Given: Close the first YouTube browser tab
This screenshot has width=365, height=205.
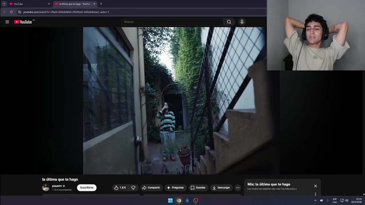Looking at the screenshot, I should tap(49, 4).
